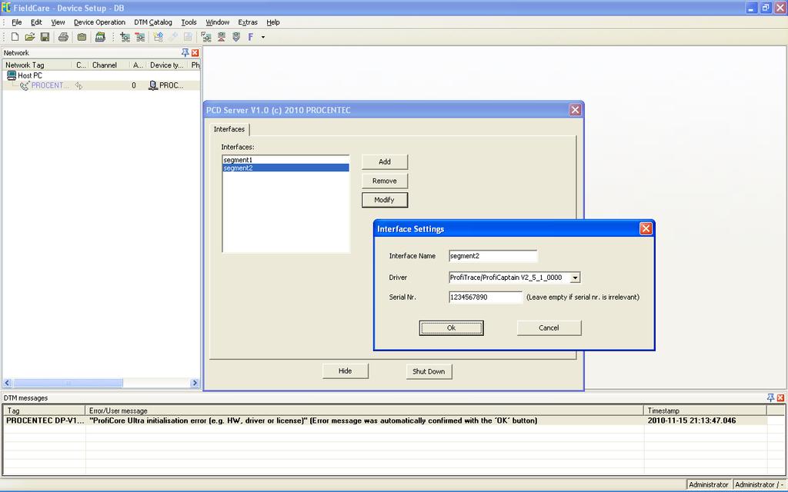Viewport: 788px width, 492px height.
Task: Open the Device Operation menu
Action: [99, 22]
